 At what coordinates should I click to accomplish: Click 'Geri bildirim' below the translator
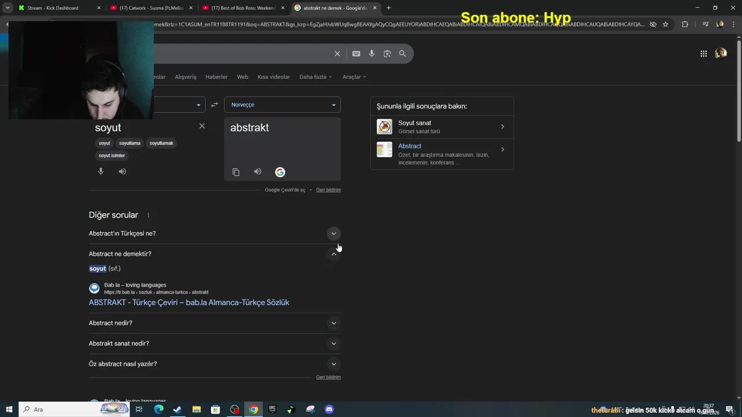click(328, 190)
